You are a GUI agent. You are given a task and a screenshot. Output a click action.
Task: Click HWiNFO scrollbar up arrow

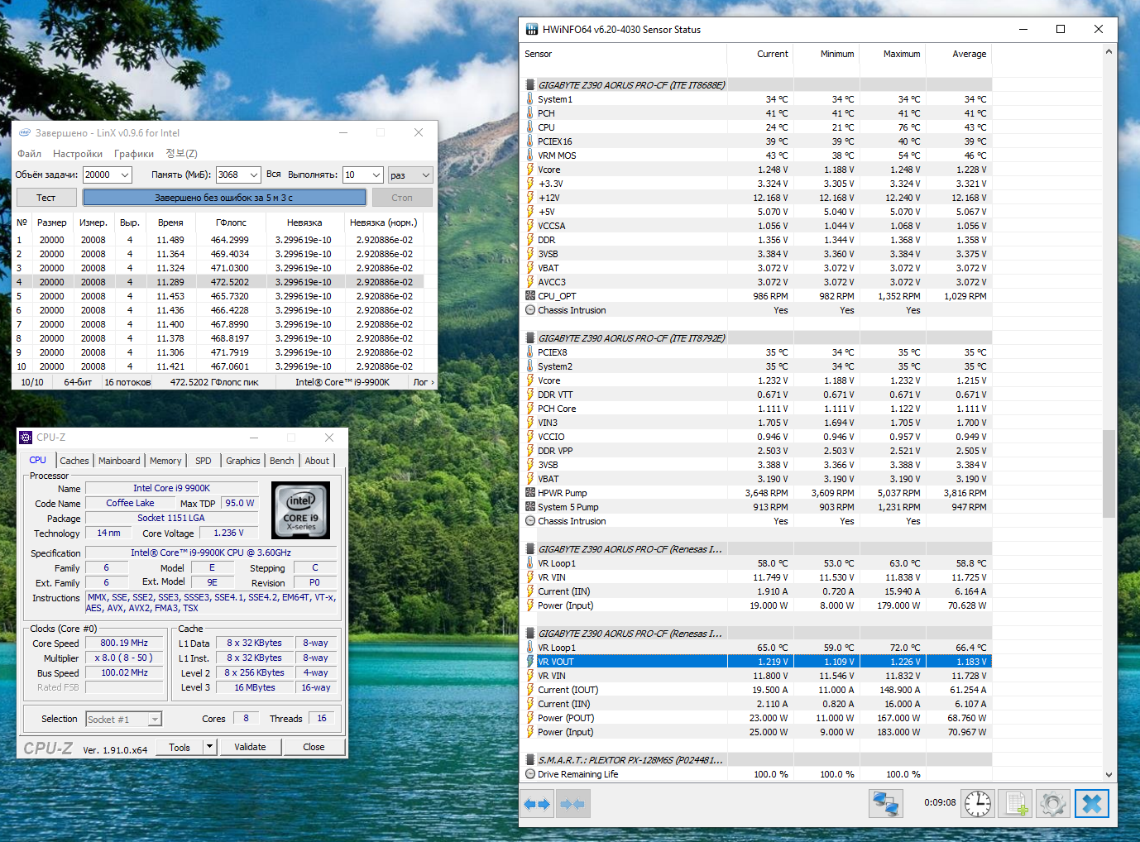pyautogui.click(x=1109, y=52)
